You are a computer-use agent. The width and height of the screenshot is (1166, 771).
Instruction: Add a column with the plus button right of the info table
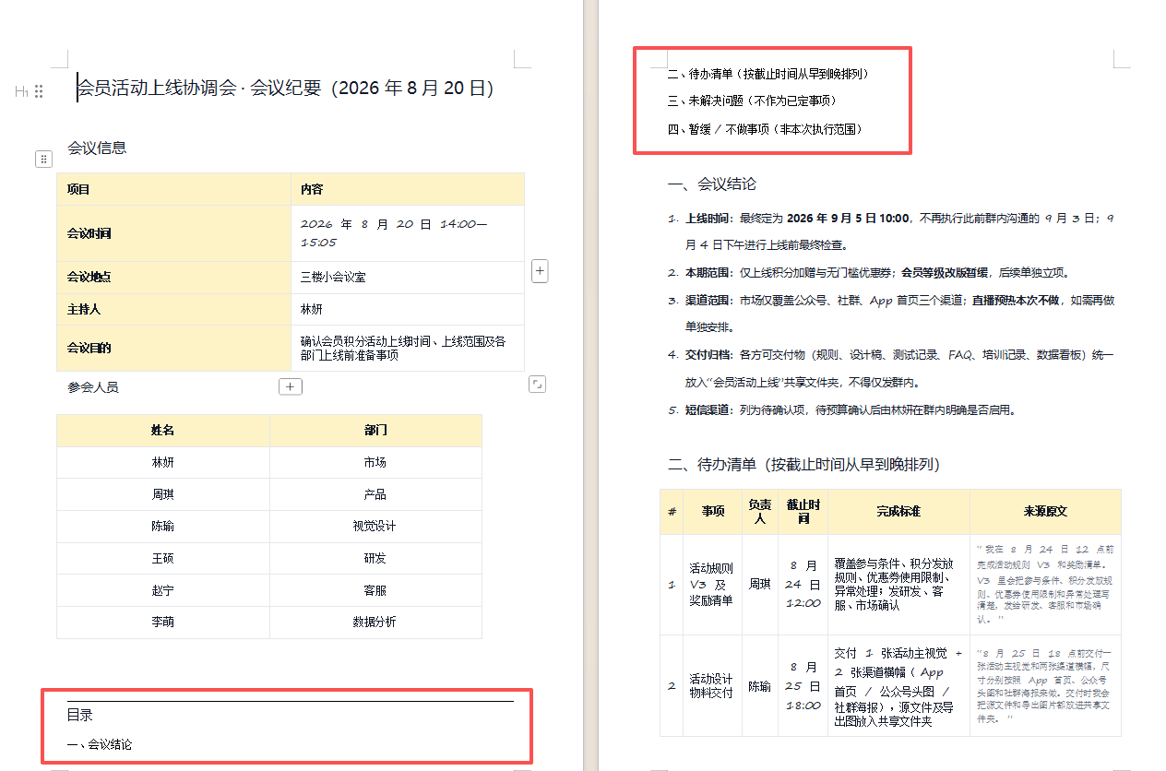click(541, 271)
